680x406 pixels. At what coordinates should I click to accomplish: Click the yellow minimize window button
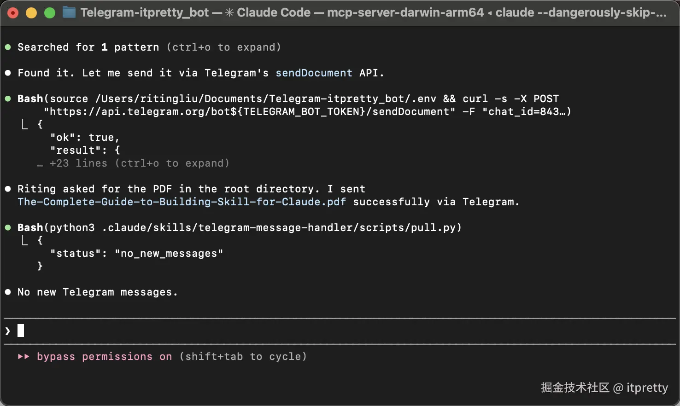click(x=31, y=13)
